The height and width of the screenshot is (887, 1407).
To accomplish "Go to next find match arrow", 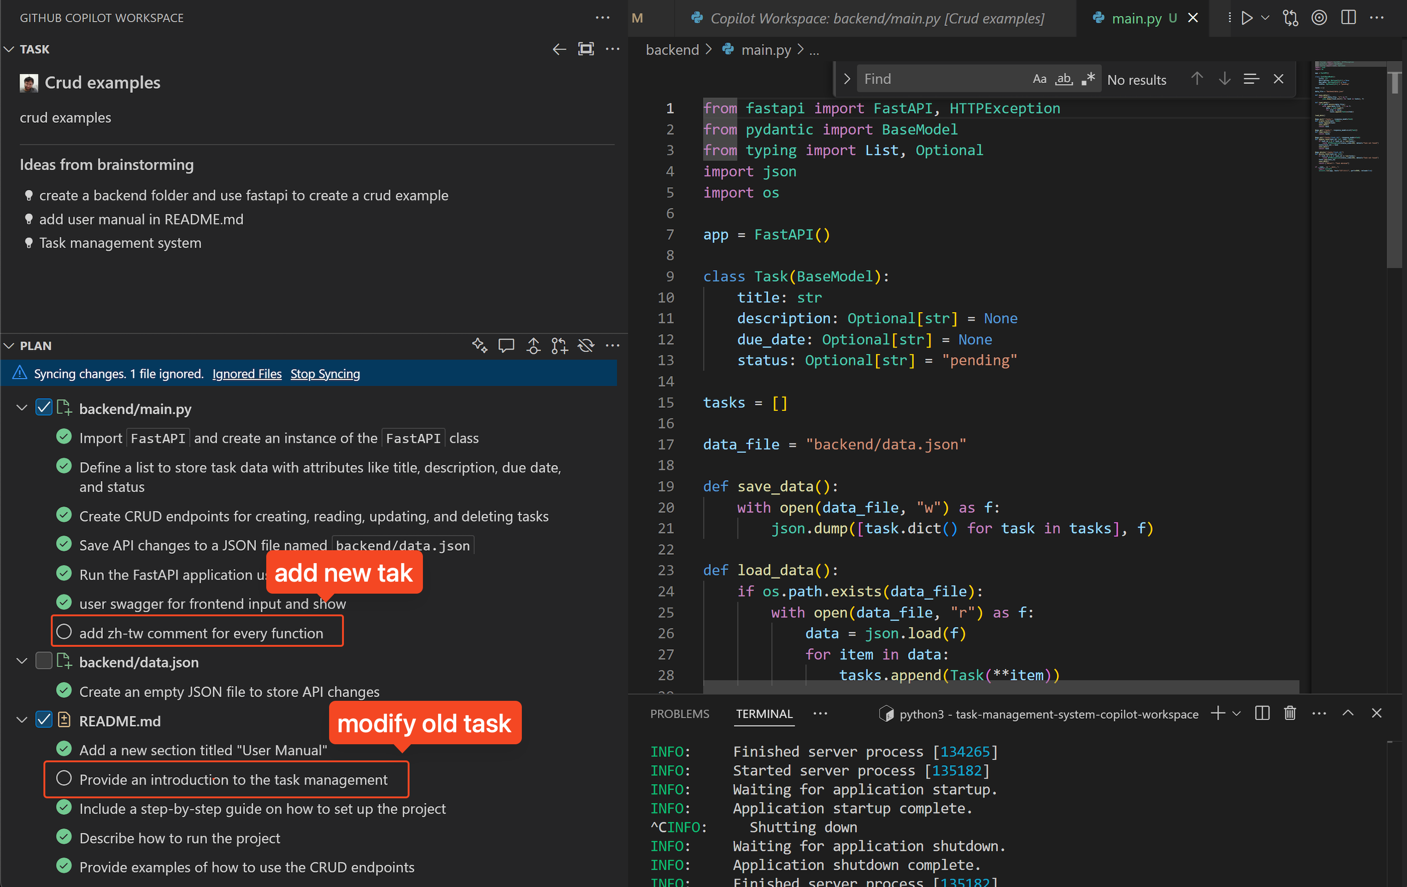I will point(1225,79).
